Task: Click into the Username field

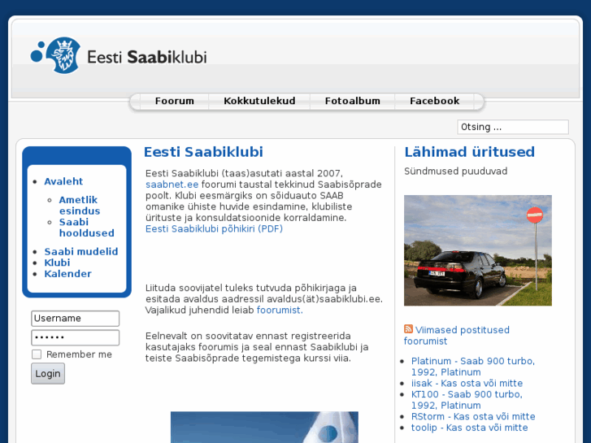Action: coord(76,319)
